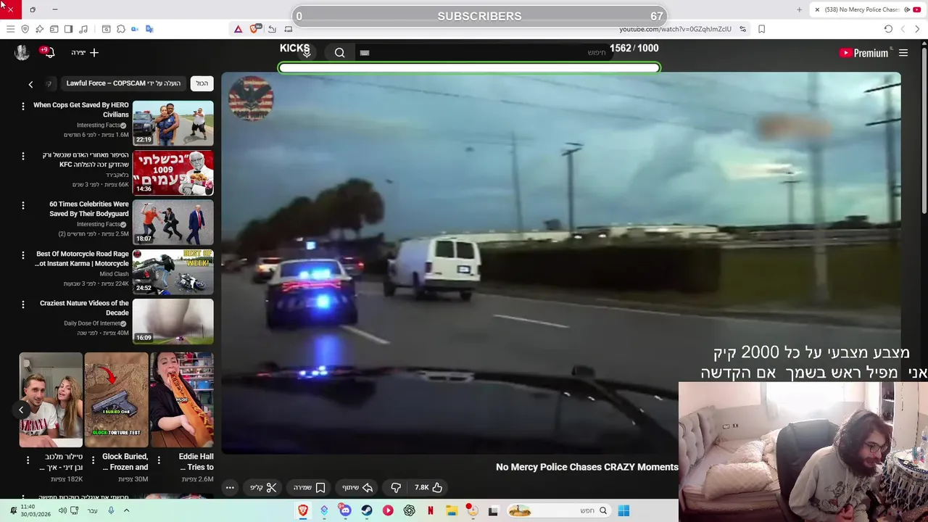Screen dimensions: 928x522
Task: Open 'Best Of Motorcycle Road Rage' video title
Action: pyautogui.click(x=82, y=259)
